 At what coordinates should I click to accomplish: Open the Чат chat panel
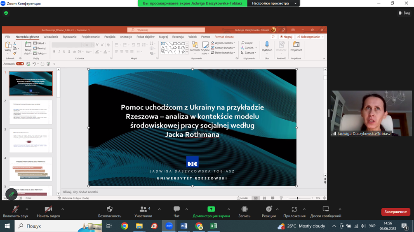click(x=176, y=212)
